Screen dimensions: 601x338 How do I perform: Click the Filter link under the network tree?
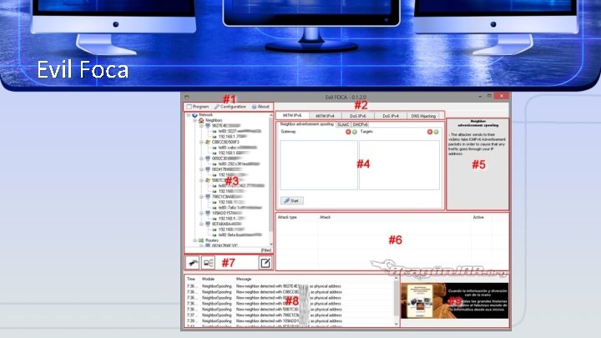[x=266, y=250]
